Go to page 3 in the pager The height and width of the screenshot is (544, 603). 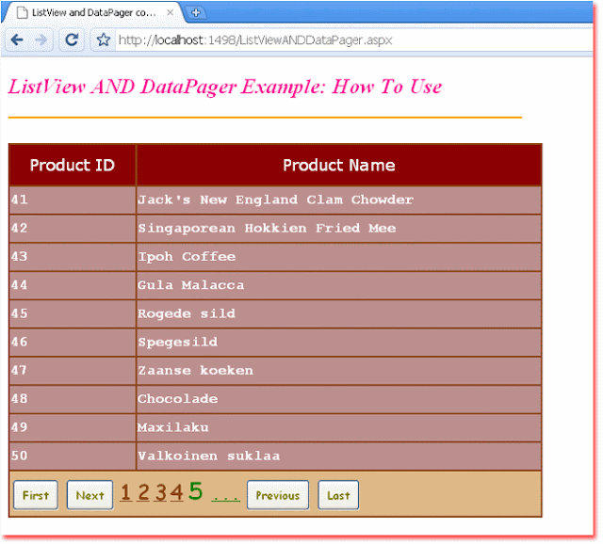tap(161, 492)
